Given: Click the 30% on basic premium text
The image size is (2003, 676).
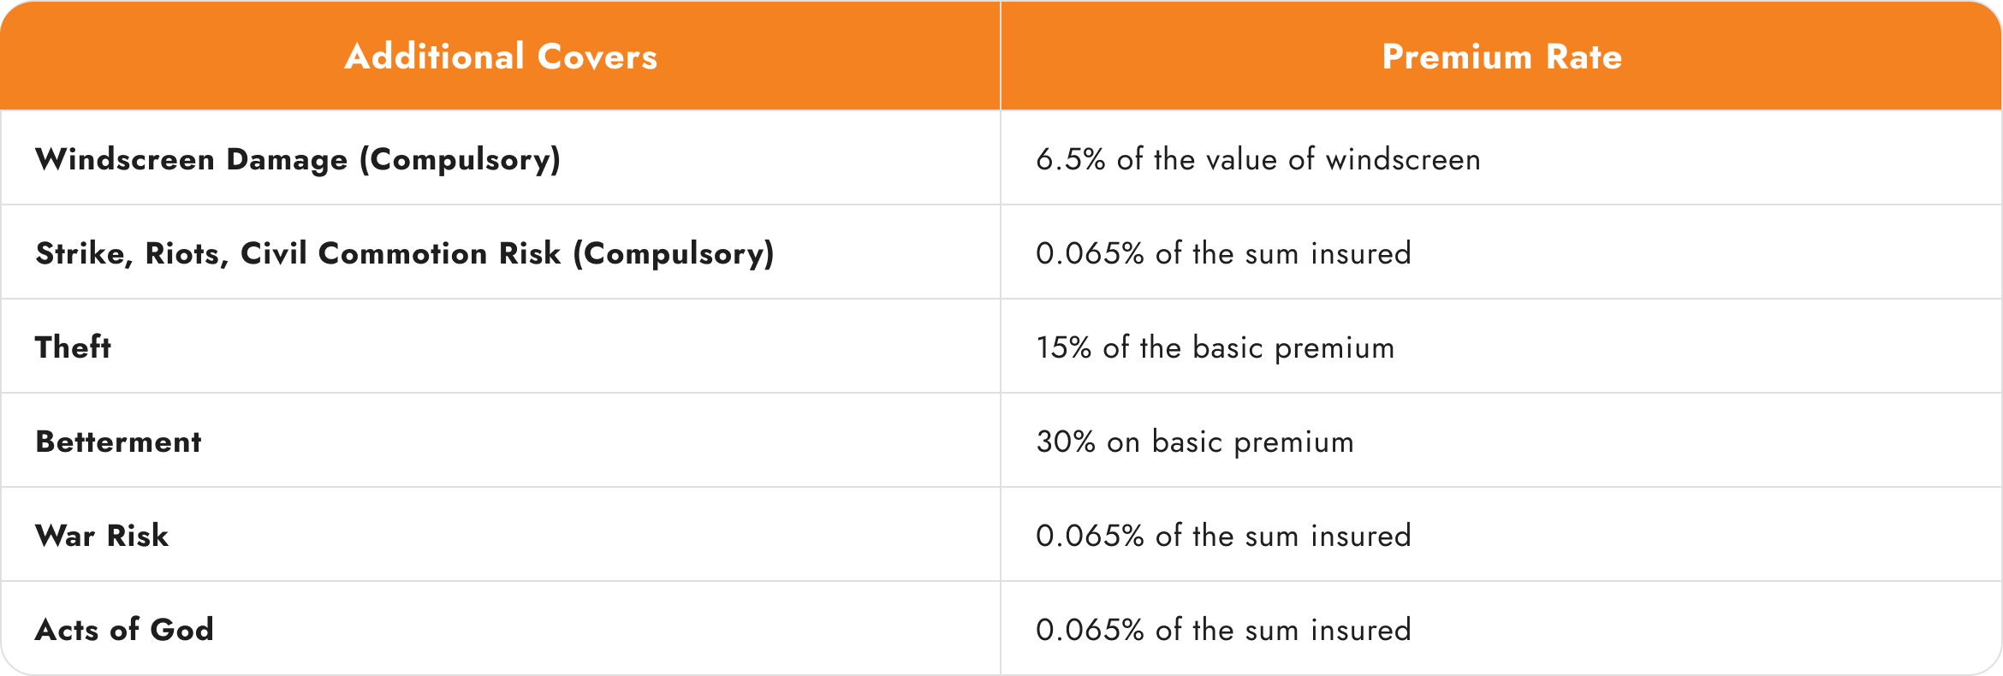Looking at the screenshot, I should [x=1195, y=442].
